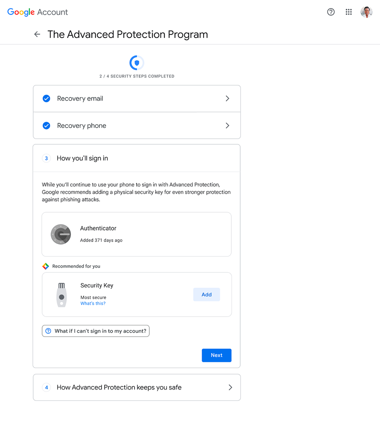Click the Security Key device icon
Viewport: 380px width, 445px height.
pyautogui.click(x=61, y=295)
